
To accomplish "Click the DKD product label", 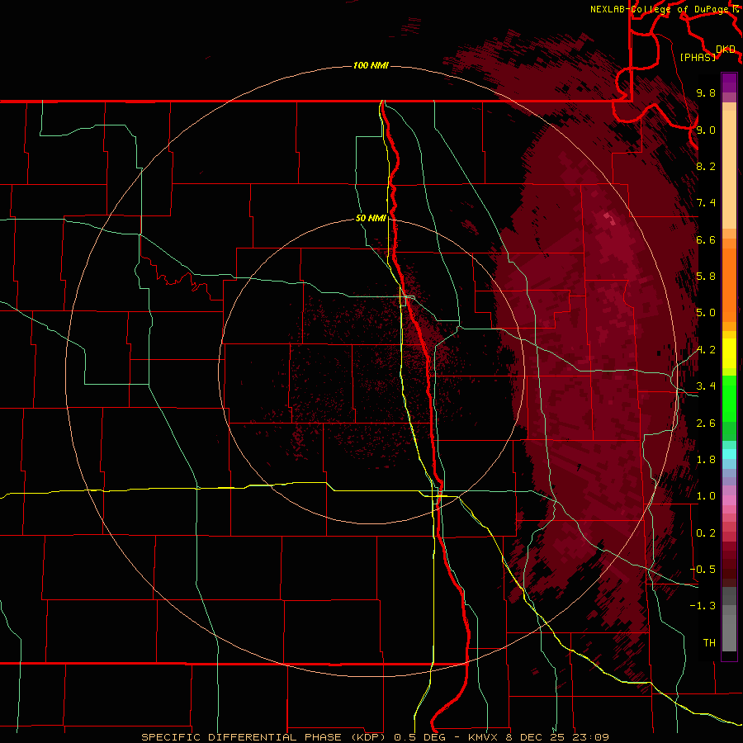I will point(726,49).
